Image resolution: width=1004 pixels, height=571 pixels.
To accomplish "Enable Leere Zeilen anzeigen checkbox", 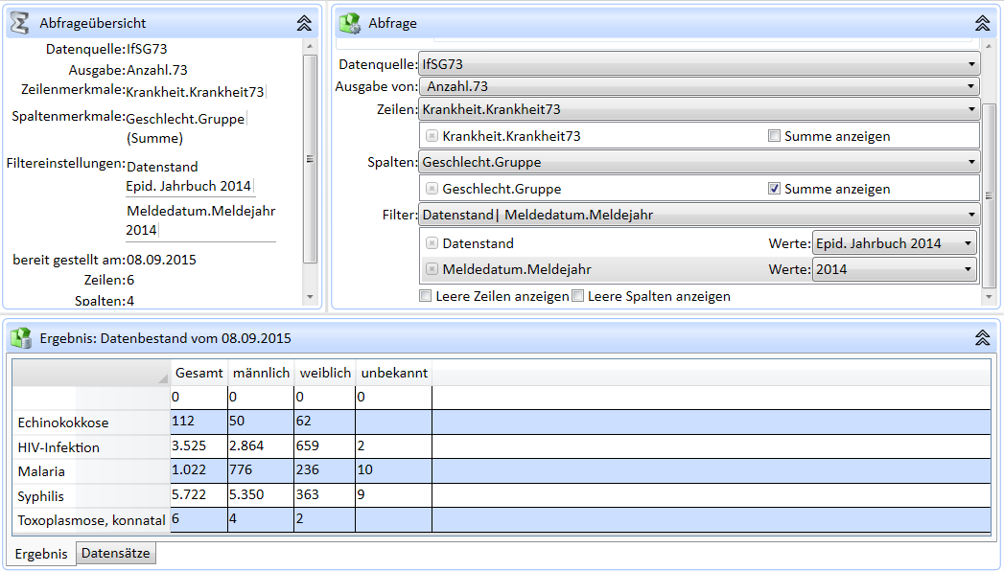I will point(426,296).
